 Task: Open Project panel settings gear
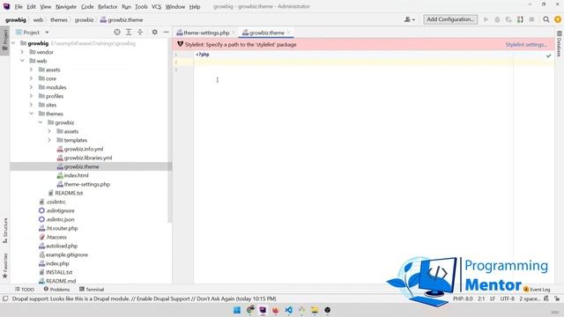pyautogui.click(x=155, y=33)
